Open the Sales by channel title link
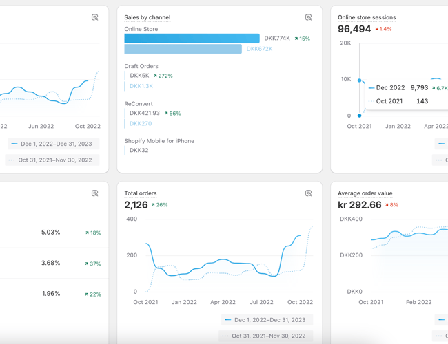Screen dimensions: 448x344 coord(147,17)
